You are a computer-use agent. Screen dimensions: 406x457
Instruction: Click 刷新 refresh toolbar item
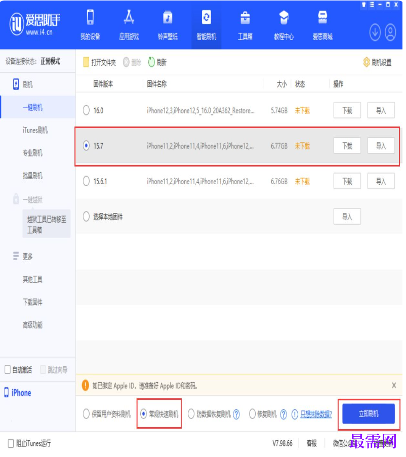click(x=157, y=62)
